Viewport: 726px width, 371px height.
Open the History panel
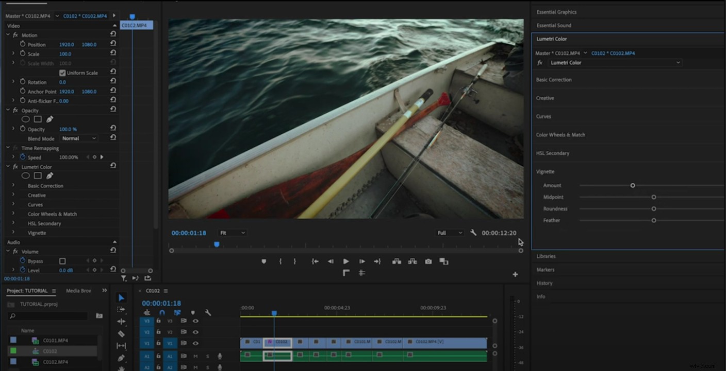(544, 282)
